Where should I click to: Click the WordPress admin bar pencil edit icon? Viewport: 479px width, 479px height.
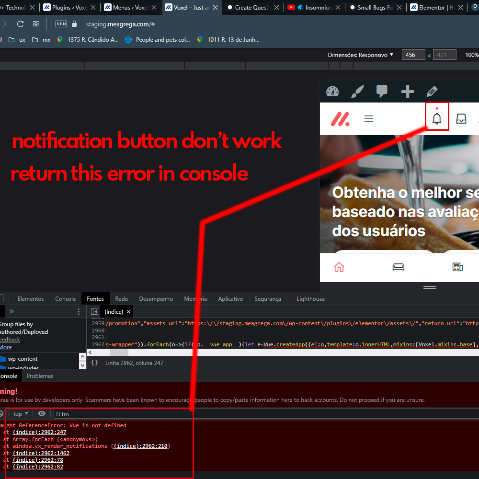(x=432, y=91)
